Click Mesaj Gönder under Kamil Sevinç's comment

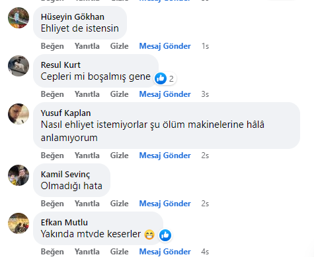165,204
